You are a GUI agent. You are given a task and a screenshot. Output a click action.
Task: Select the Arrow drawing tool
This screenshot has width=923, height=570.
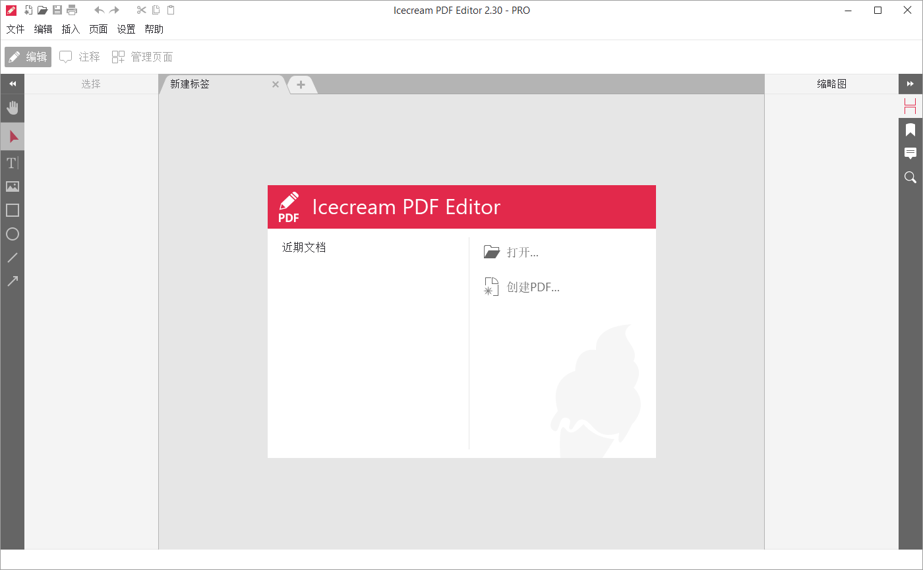point(13,281)
